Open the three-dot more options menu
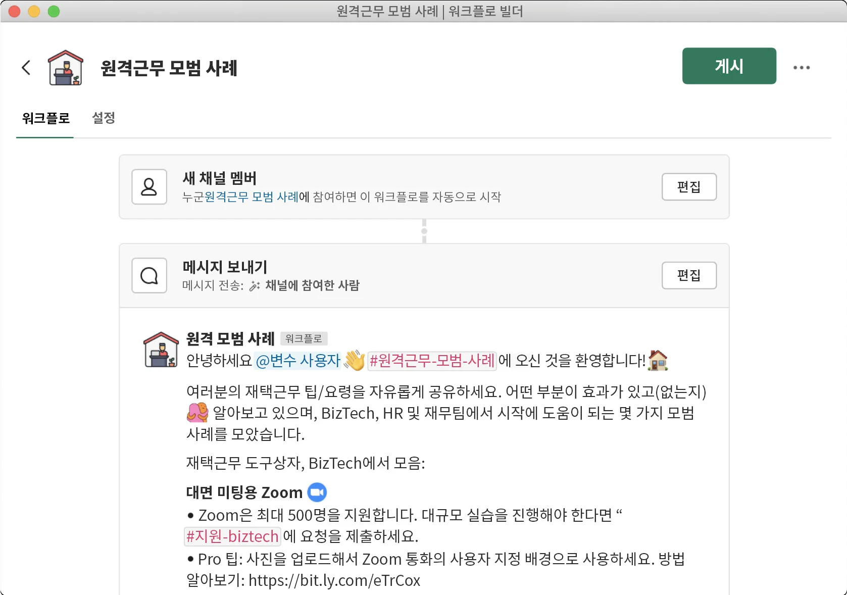This screenshot has height=595, width=847. coord(801,67)
